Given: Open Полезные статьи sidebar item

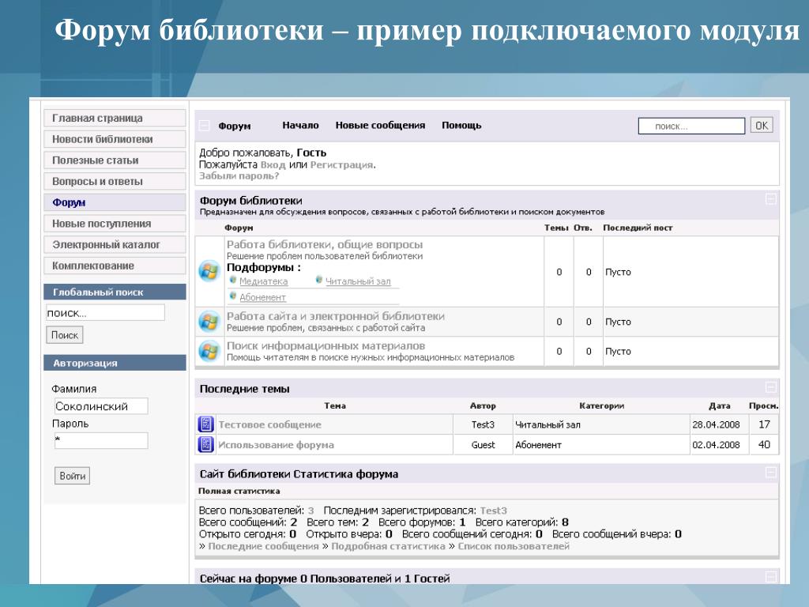Looking at the screenshot, I should point(115,160).
